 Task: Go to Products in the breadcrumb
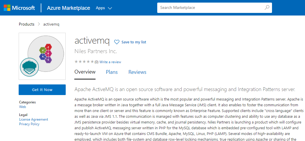click(x=27, y=24)
